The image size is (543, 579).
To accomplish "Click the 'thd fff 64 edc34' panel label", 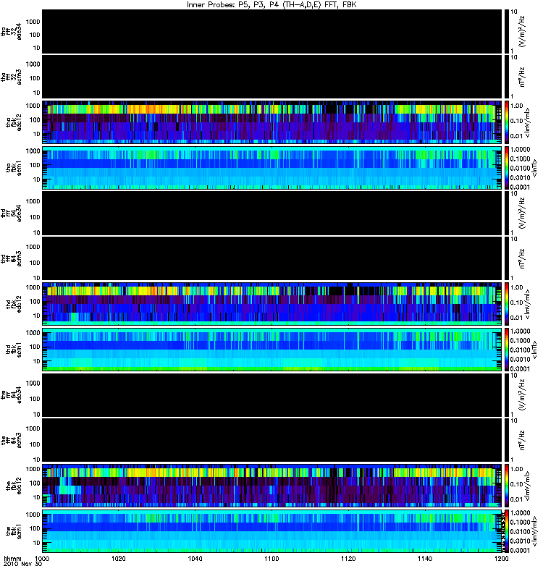I will [x=11, y=214].
